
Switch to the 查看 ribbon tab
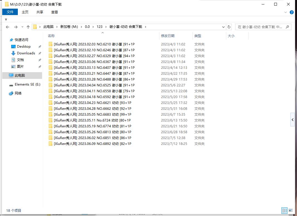point(55,12)
